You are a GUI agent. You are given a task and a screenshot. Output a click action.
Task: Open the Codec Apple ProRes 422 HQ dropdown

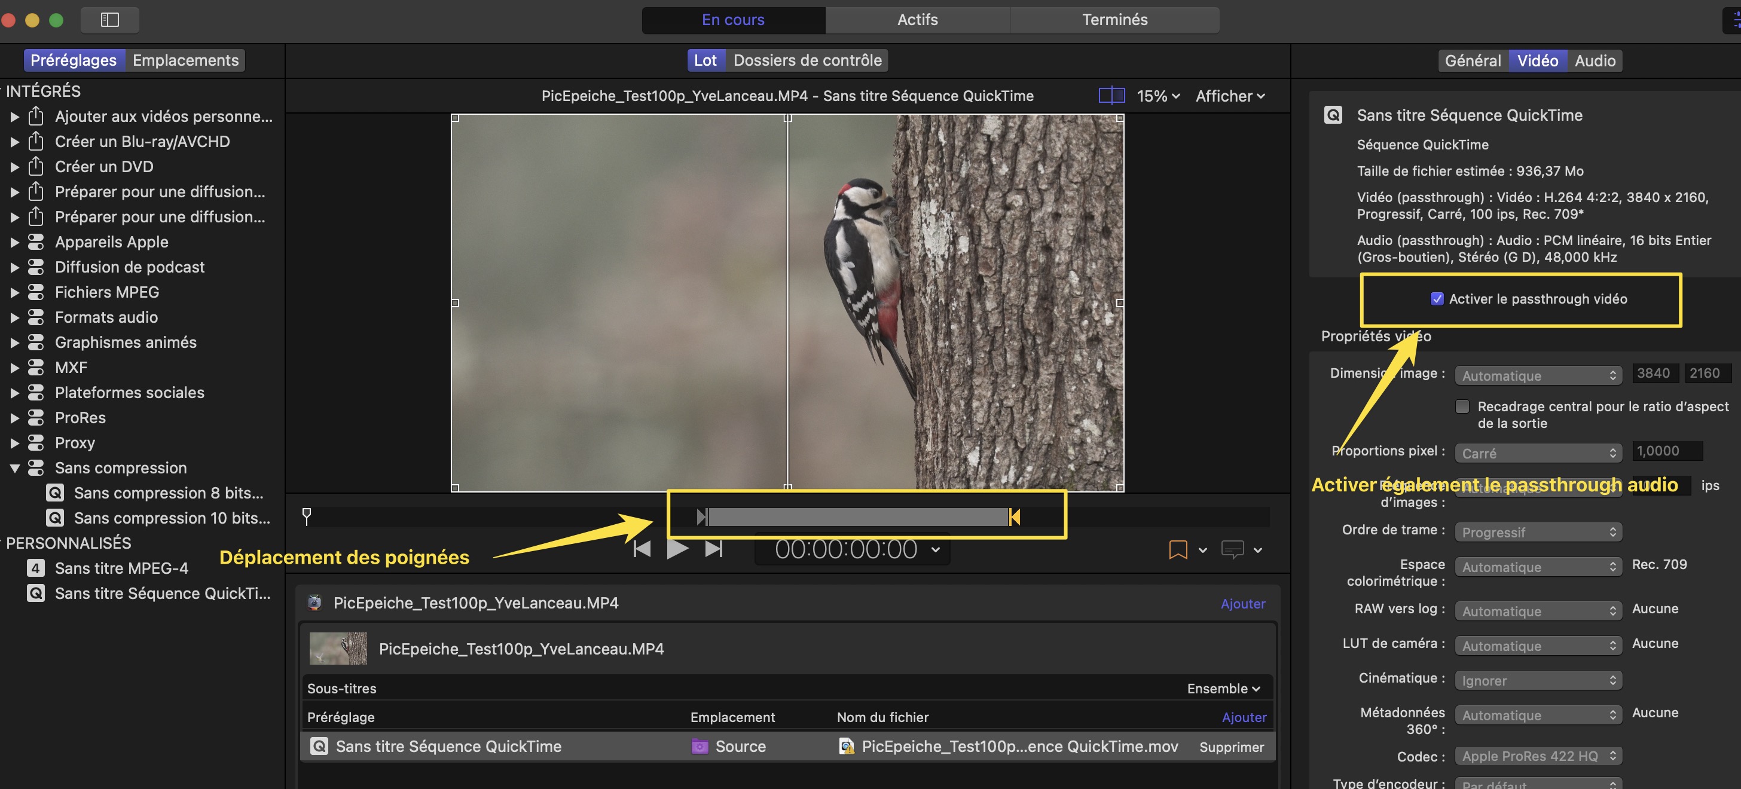[1538, 756]
